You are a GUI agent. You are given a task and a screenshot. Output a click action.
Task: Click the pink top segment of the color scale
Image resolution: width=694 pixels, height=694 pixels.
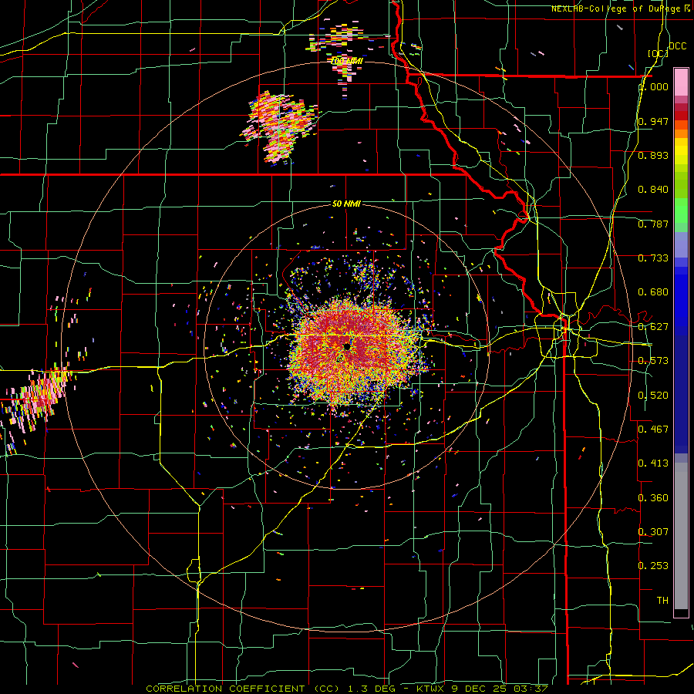(681, 83)
